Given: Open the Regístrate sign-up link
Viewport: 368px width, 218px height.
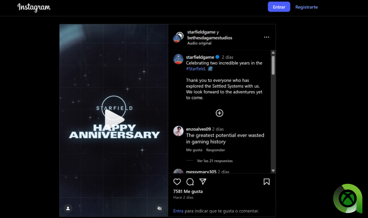Looking at the screenshot, I should click(306, 7).
